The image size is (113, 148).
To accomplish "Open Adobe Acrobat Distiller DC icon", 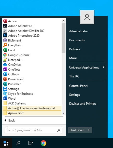I will [x=5, y=31].
